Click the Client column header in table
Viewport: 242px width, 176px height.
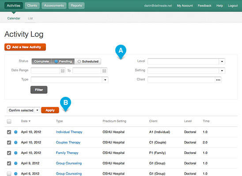[153, 121]
